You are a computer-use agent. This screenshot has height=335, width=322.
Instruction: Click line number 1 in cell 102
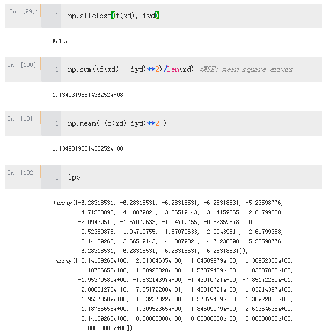coord(57,177)
